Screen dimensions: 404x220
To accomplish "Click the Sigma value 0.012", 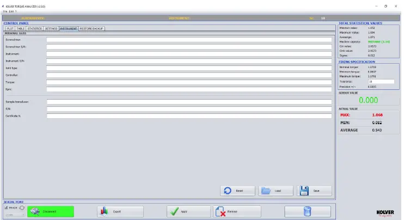I will click(371, 56).
